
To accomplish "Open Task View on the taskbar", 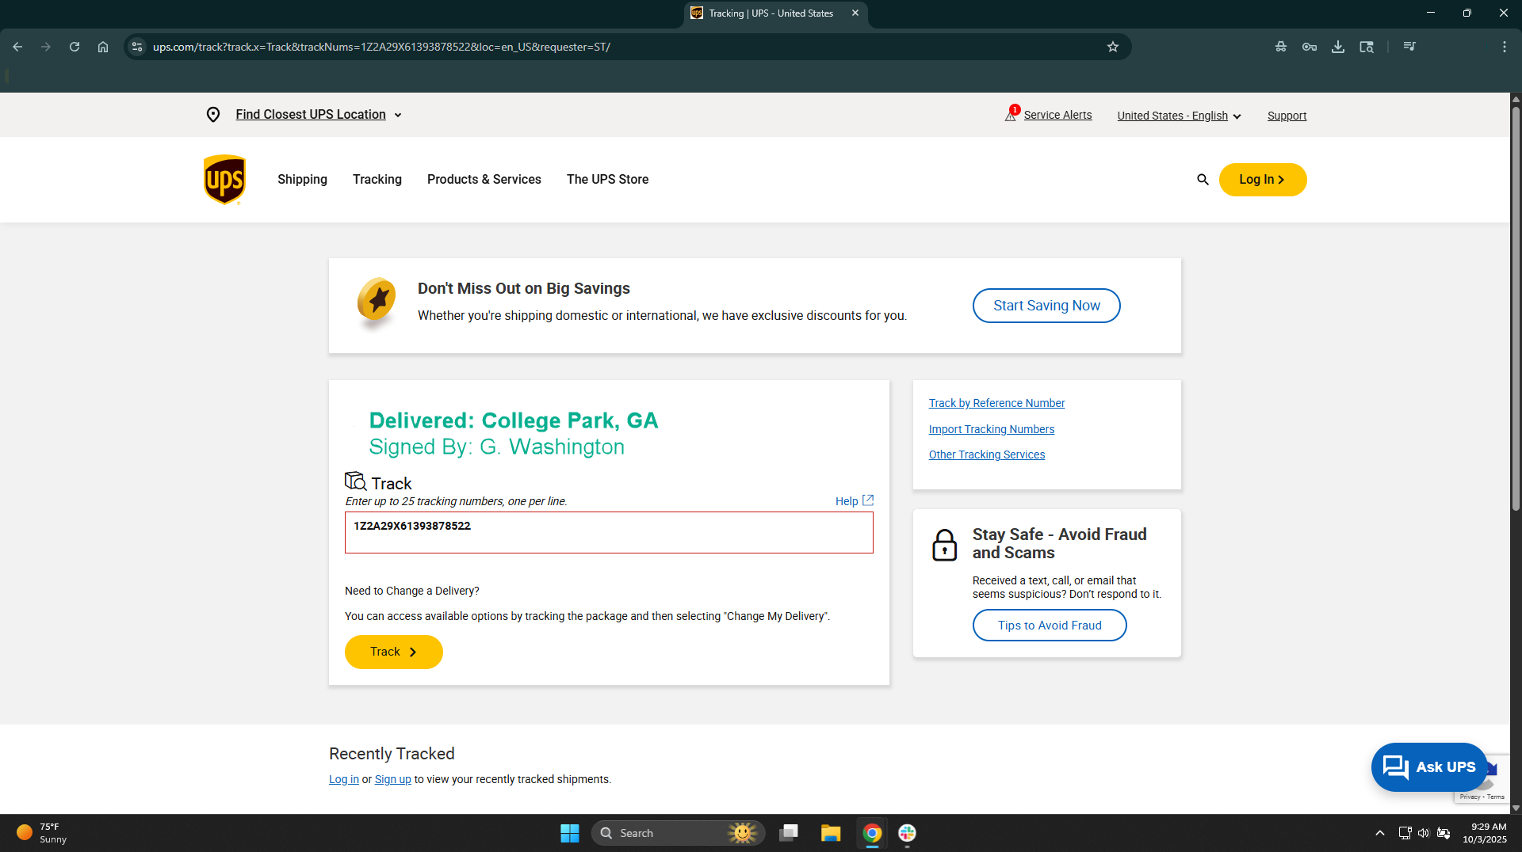I will click(x=789, y=833).
